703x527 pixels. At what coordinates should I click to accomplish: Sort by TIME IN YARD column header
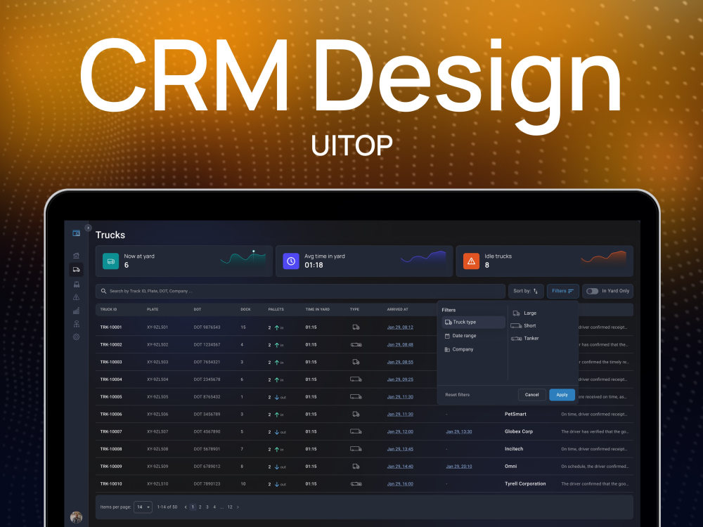[x=318, y=309]
